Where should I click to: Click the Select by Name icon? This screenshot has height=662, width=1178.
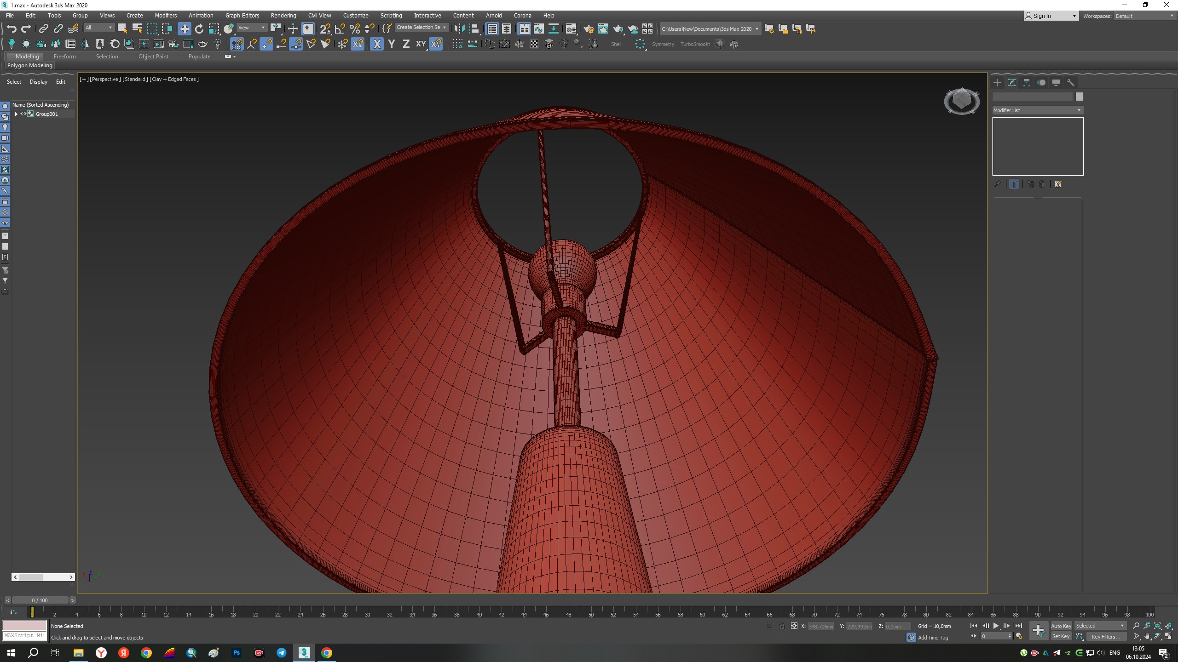pyautogui.click(x=137, y=29)
